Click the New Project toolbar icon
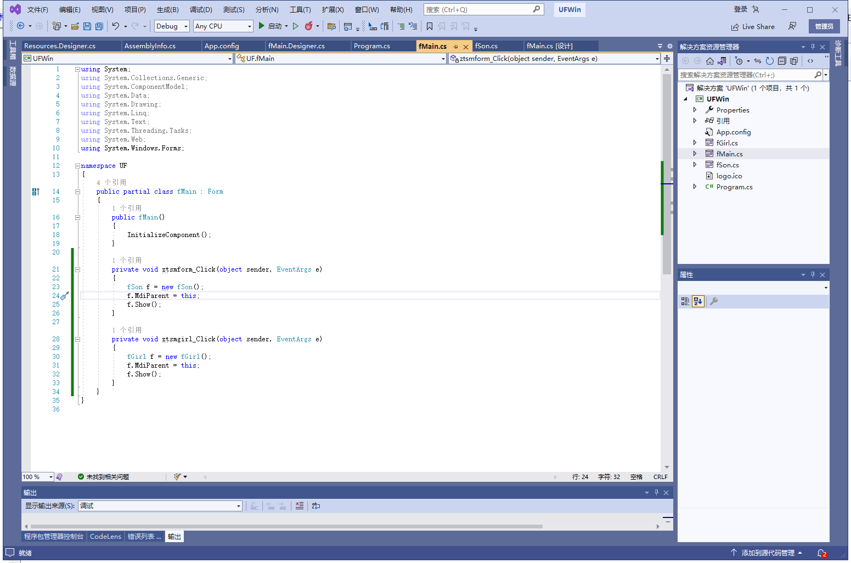The width and height of the screenshot is (851, 563). coord(56,26)
